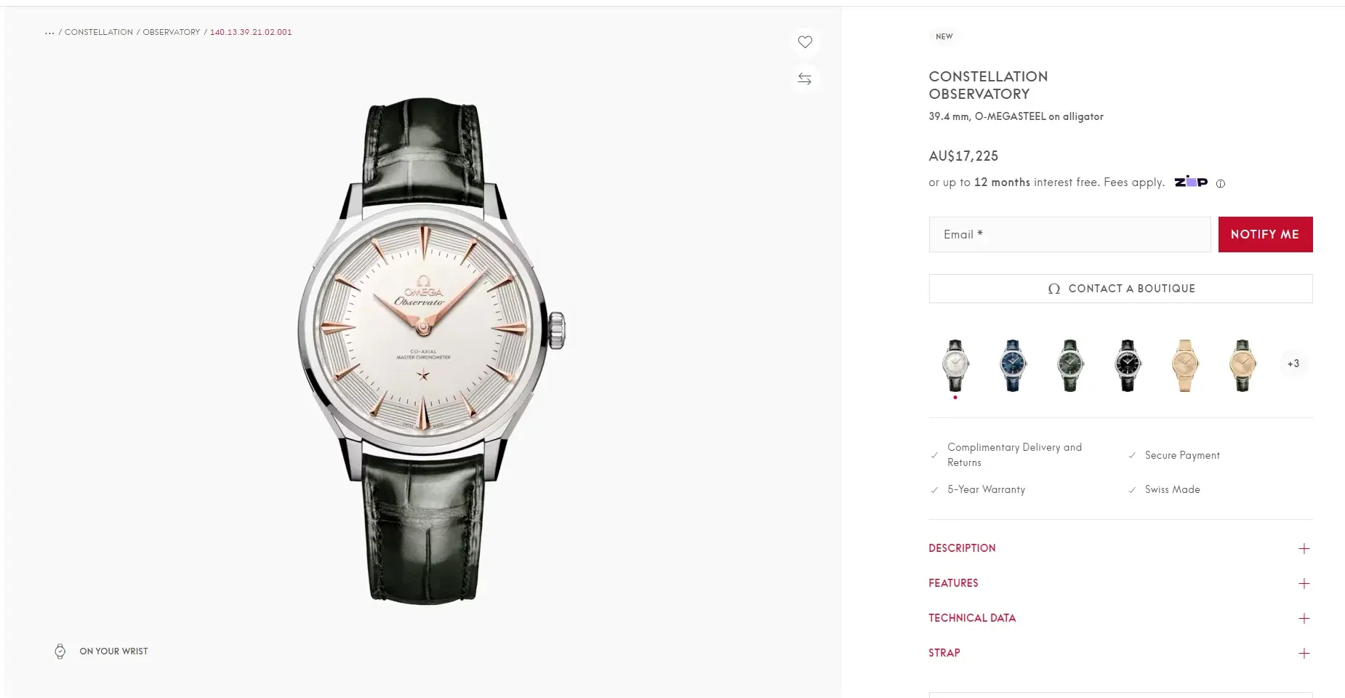1345x698 pixels.
Task: Show three more variants with +3
Action: coord(1293,364)
